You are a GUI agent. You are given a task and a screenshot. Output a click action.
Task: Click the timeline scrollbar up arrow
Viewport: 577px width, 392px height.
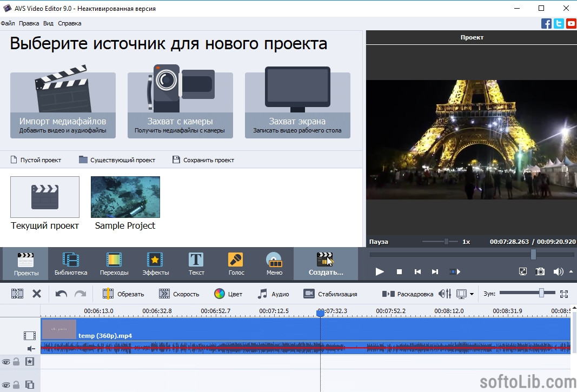tap(574, 307)
